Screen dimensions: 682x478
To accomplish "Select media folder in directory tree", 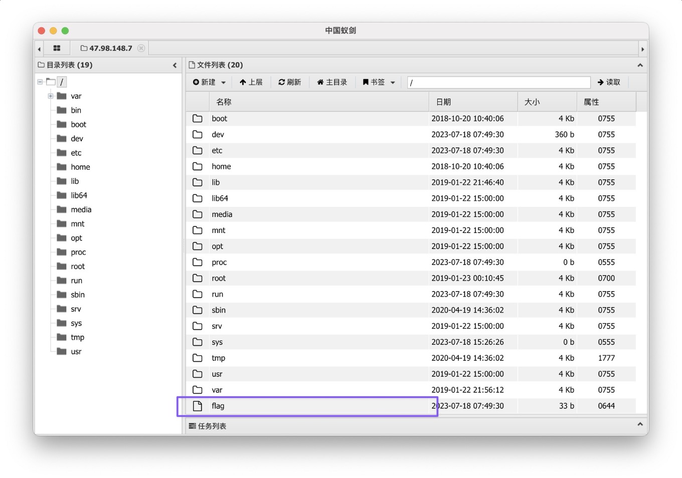I will click(81, 209).
